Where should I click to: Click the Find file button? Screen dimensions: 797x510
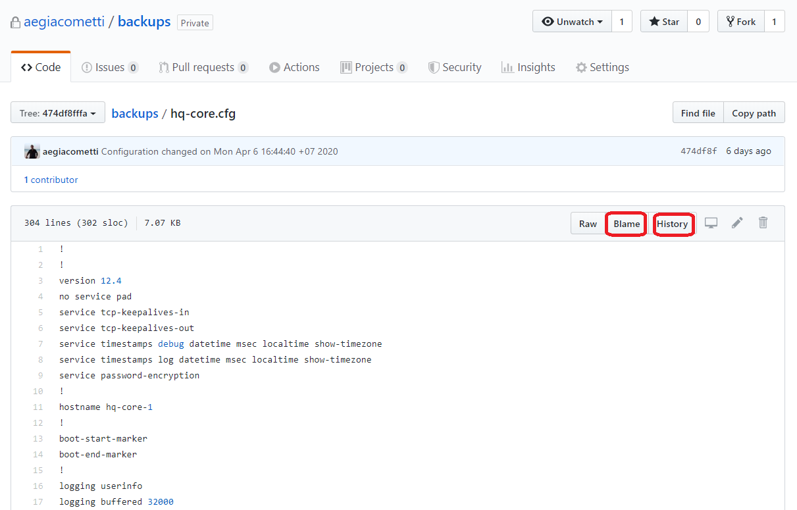pos(698,113)
